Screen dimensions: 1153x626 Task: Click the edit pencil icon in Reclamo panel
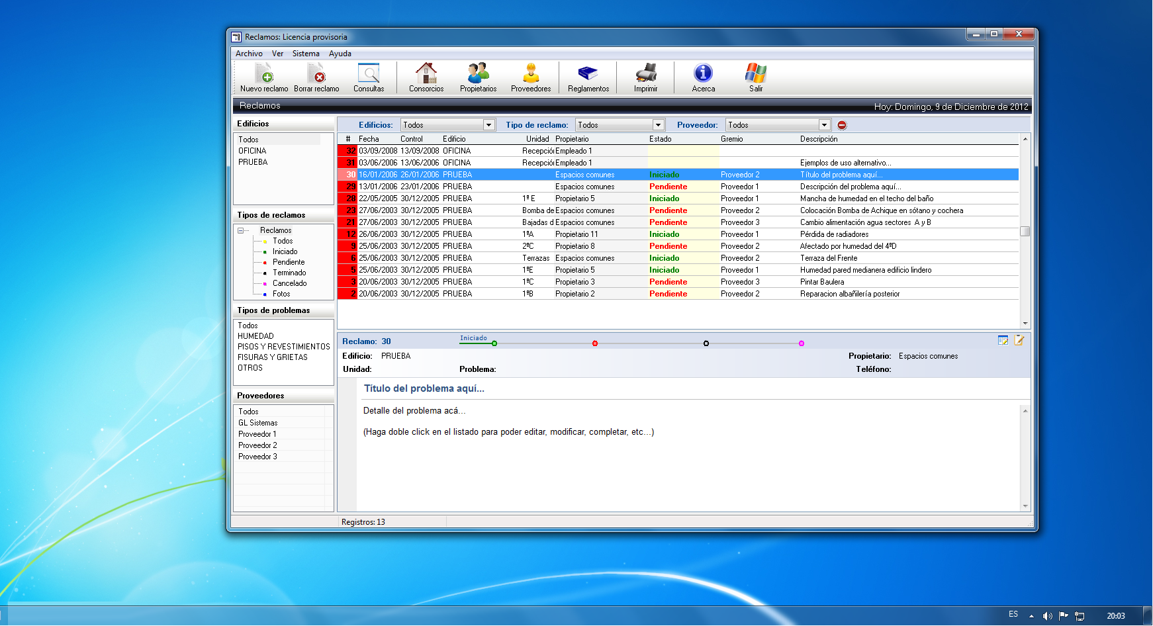1019,340
